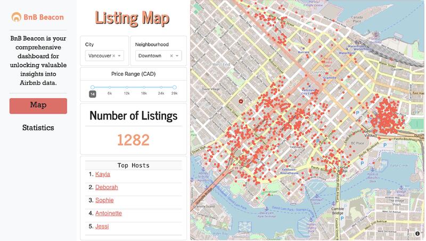
Task: Open host Antoinette's profile link
Action: pyautogui.click(x=109, y=213)
